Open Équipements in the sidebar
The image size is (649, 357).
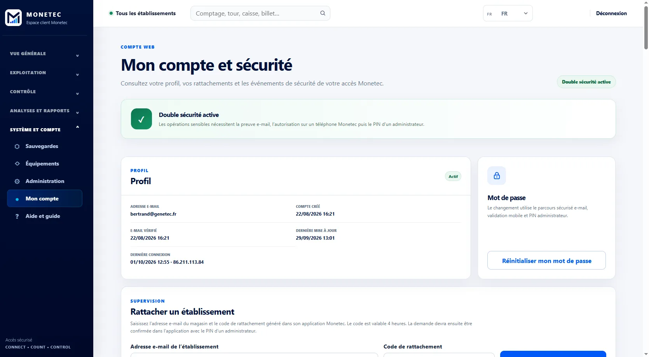coord(45,164)
